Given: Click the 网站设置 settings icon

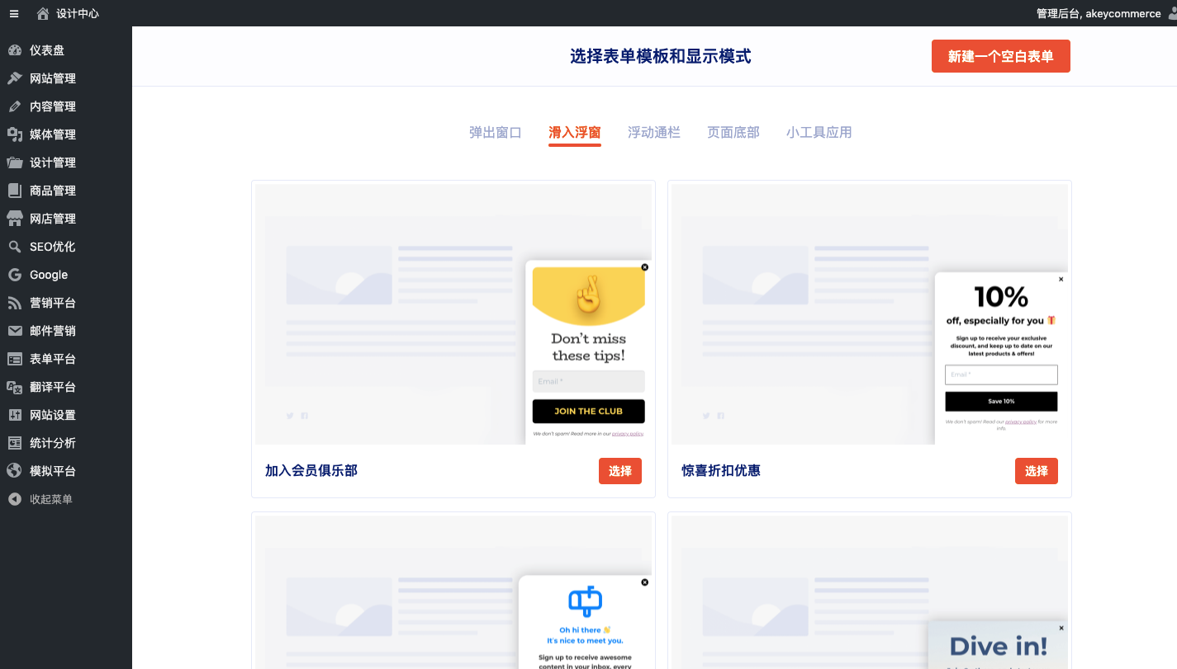Looking at the screenshot, I should [x=14, y=415].
